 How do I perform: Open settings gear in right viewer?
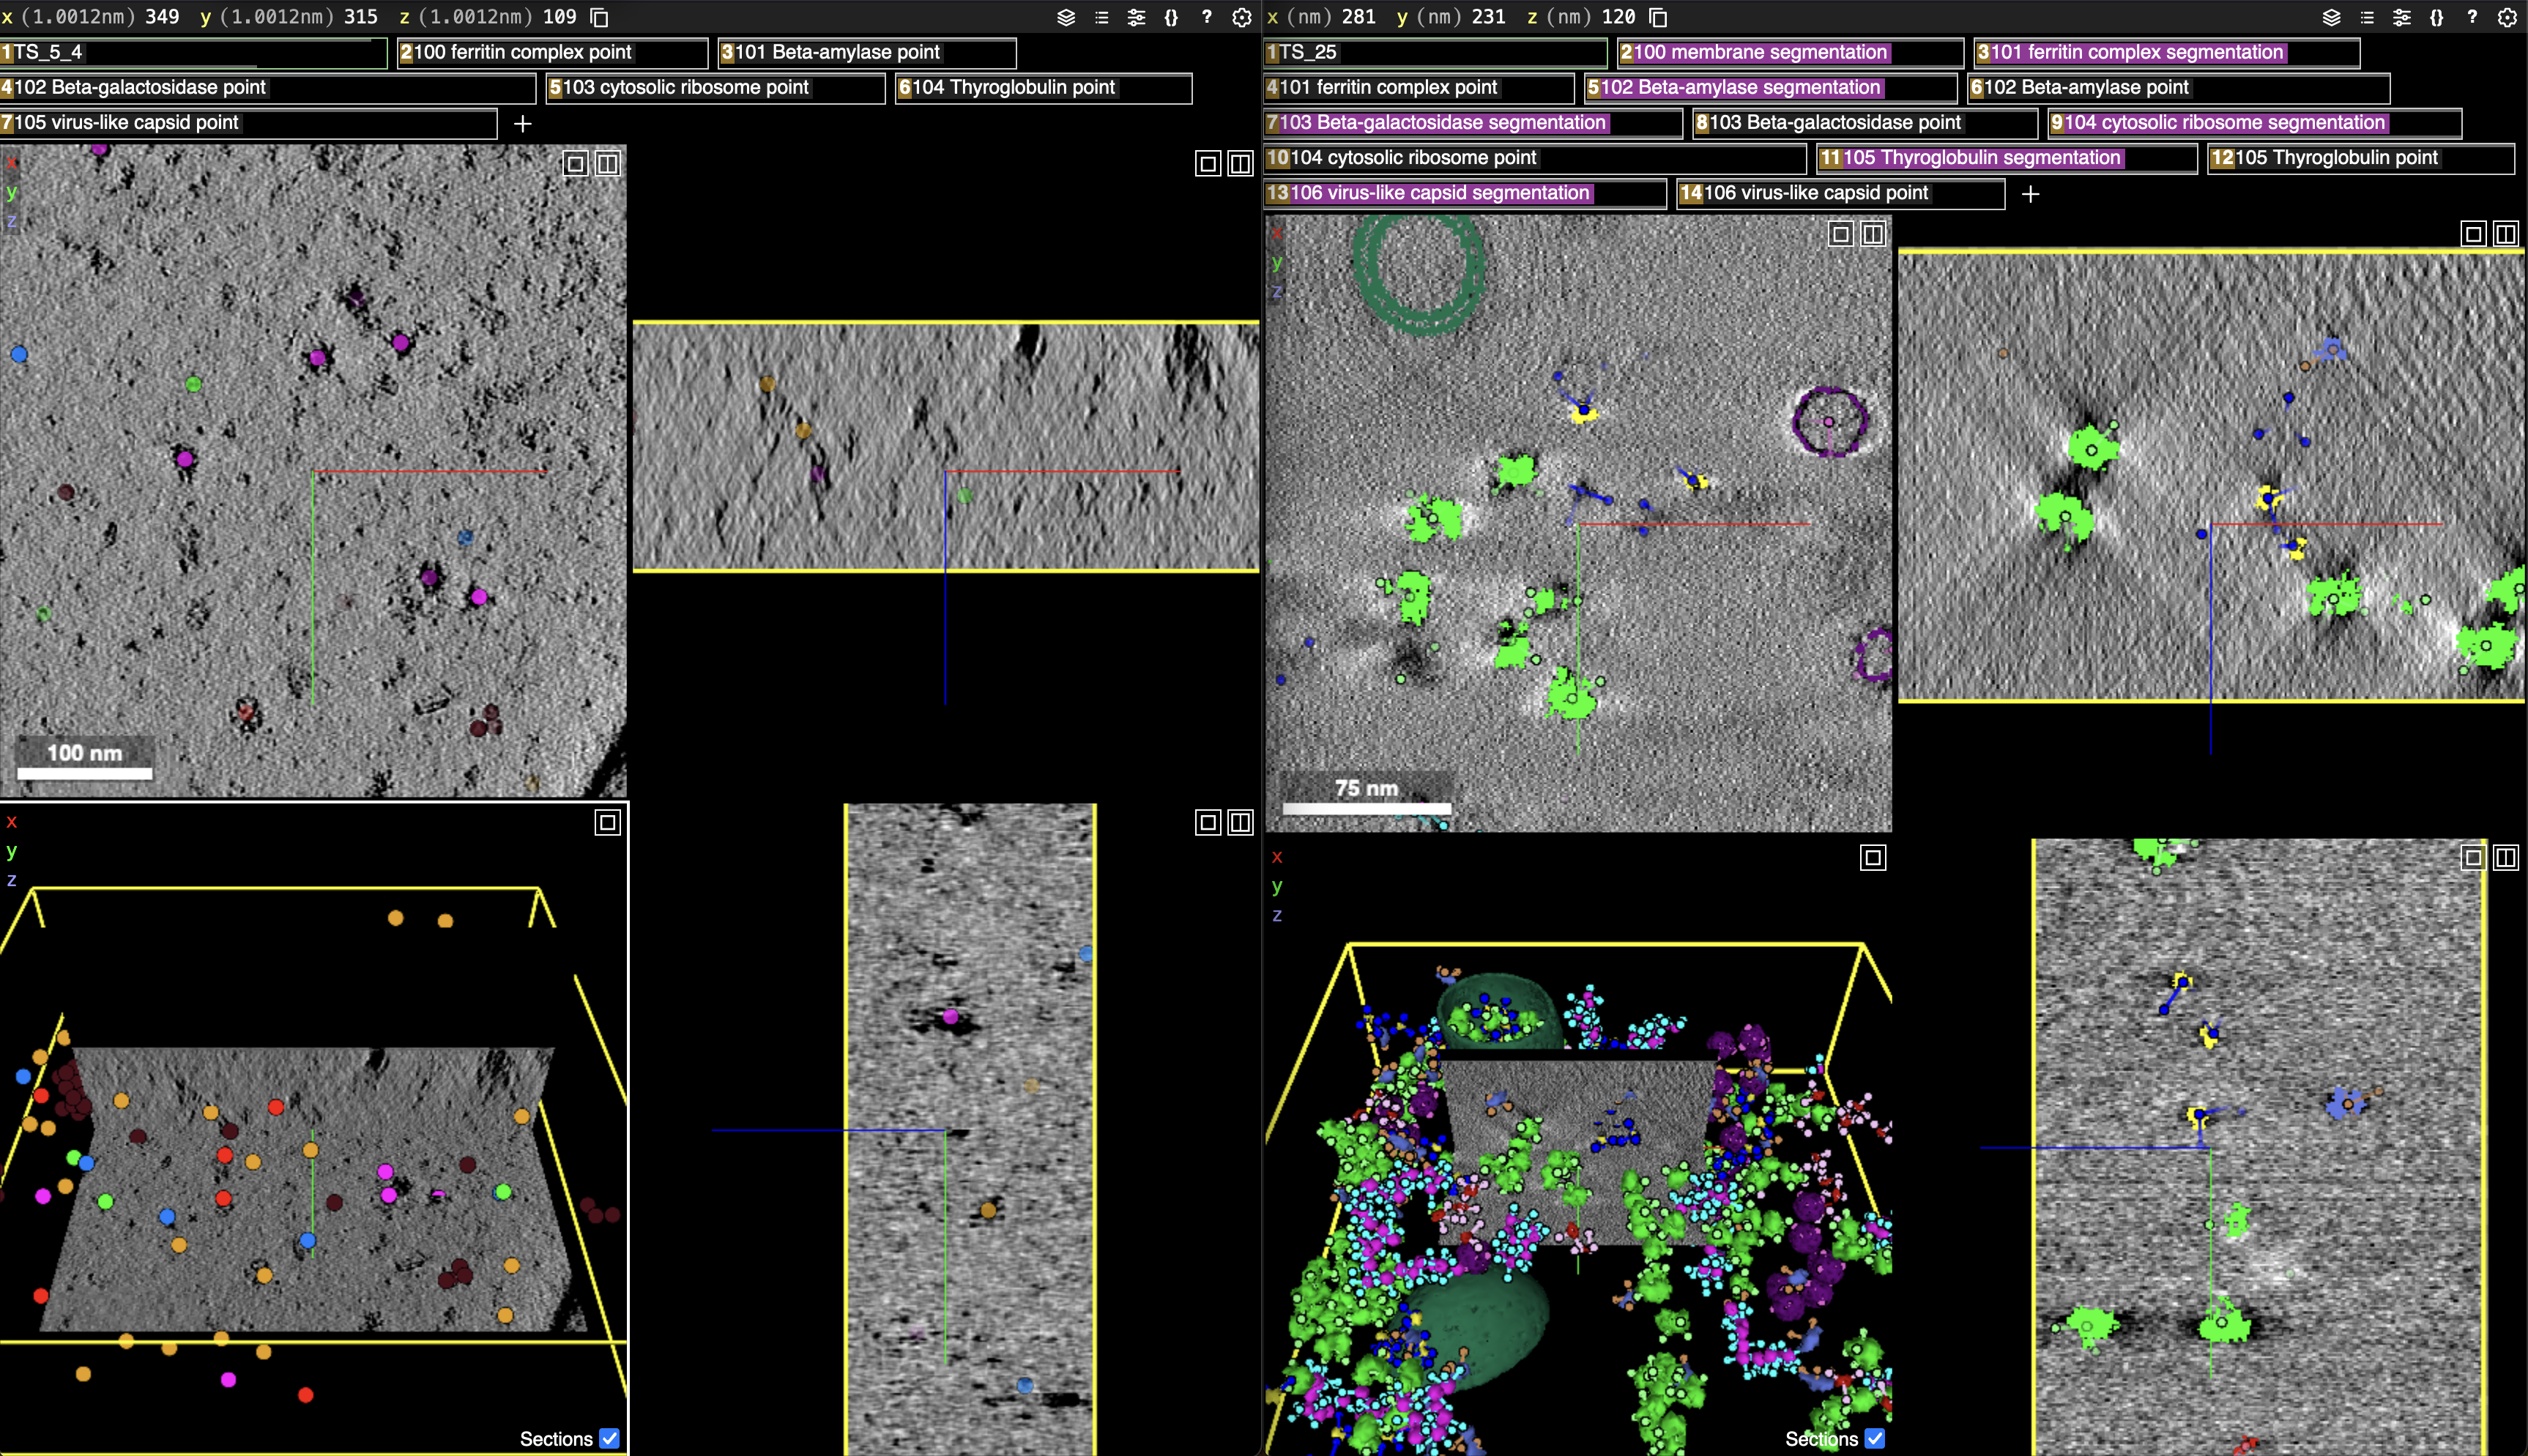[x=2506, y=17]
